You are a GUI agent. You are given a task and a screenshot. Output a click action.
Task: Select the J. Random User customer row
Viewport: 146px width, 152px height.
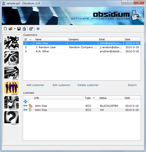click(82, 47)
